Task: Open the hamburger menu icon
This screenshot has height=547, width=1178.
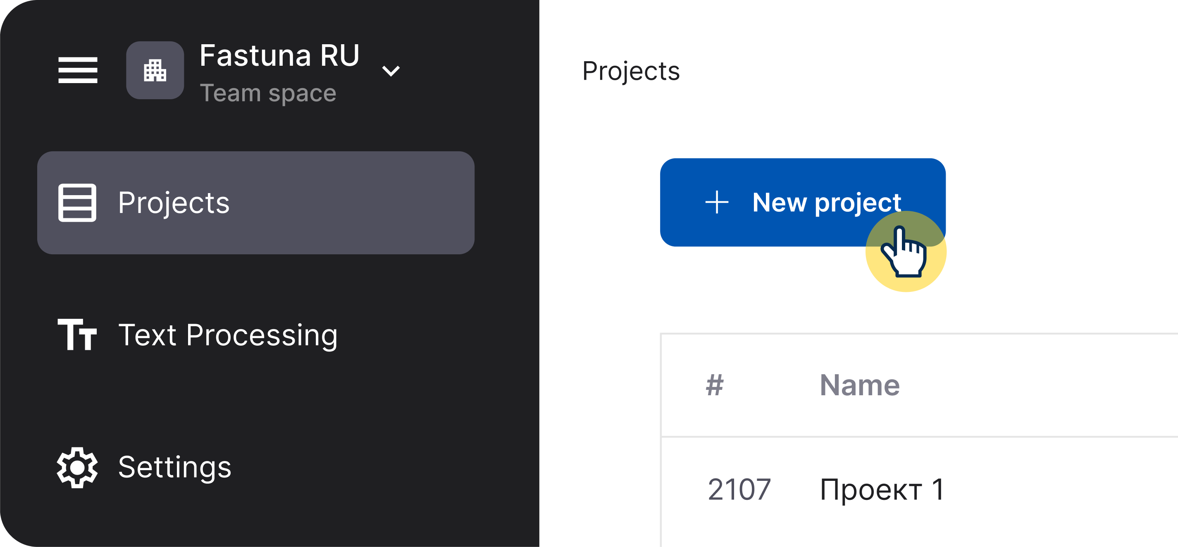Action: [78, 70]
